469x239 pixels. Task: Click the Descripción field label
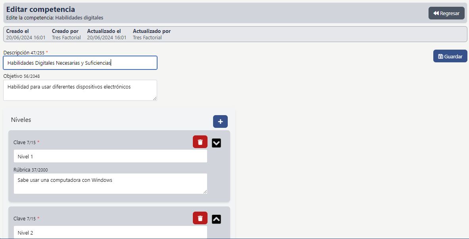(x=16, y=52)
